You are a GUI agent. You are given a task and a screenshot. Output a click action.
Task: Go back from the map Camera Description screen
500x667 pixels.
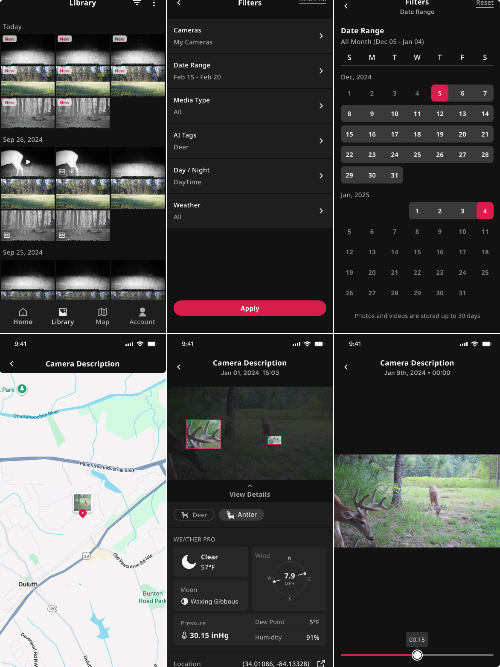[x=12, y=364]
